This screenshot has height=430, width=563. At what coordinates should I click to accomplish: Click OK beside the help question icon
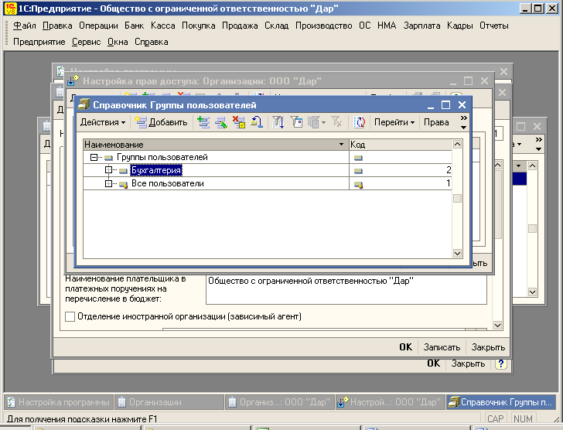tap(433, 363)
